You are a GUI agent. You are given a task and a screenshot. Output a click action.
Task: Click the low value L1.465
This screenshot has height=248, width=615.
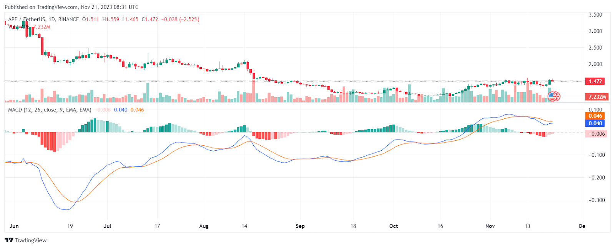click(x=130, y=19)
